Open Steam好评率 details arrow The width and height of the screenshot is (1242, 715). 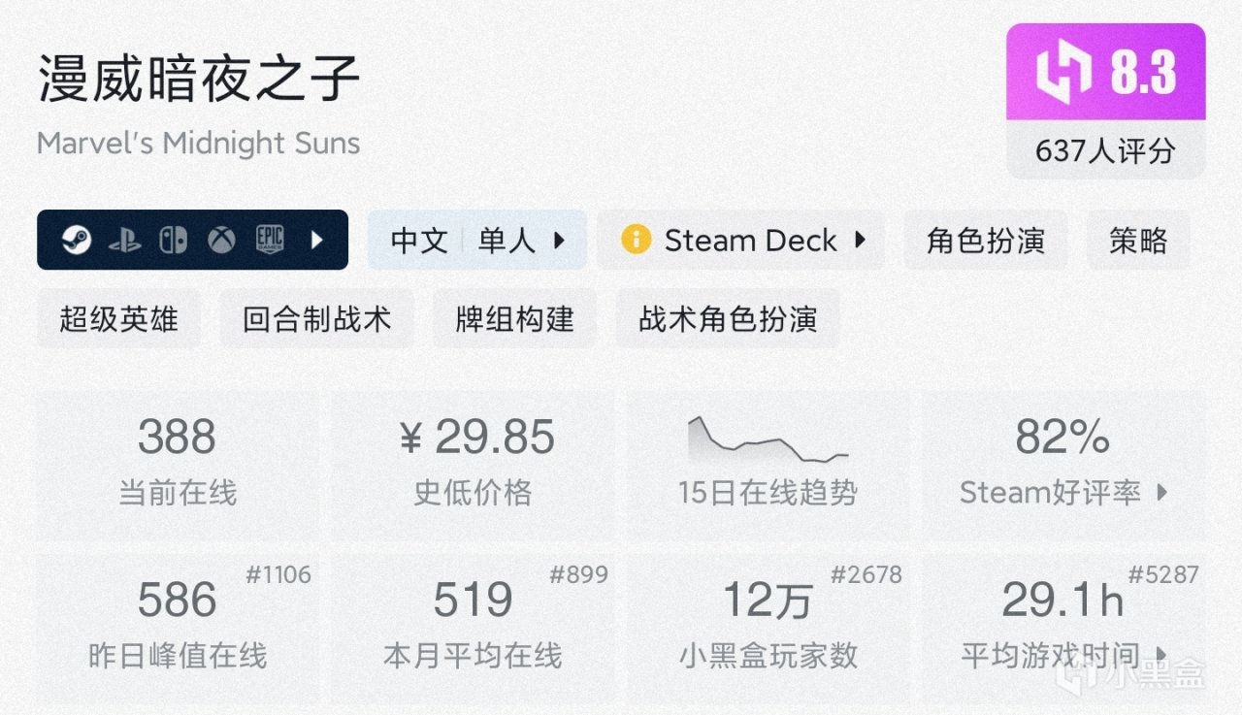click(x=1162, y=493)
